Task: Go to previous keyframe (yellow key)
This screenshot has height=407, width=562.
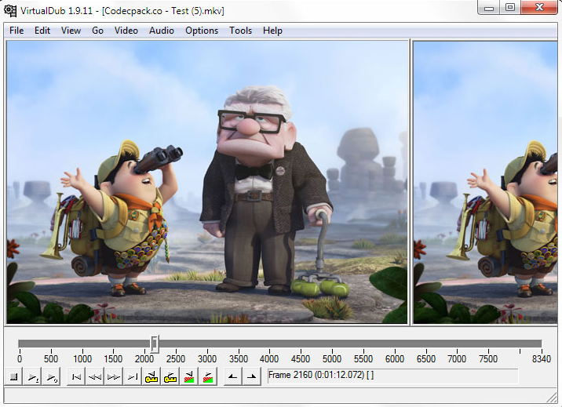Action: click(x=151, y=376)
